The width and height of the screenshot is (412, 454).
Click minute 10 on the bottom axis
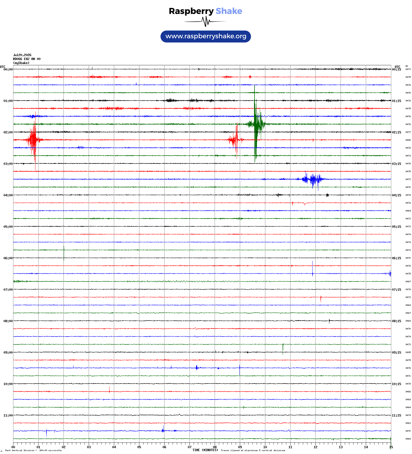(265, 447)
